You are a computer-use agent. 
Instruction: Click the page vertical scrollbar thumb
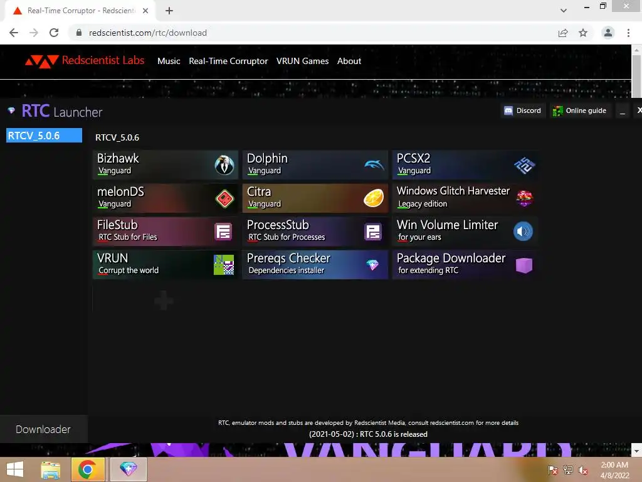coord(636,76)
